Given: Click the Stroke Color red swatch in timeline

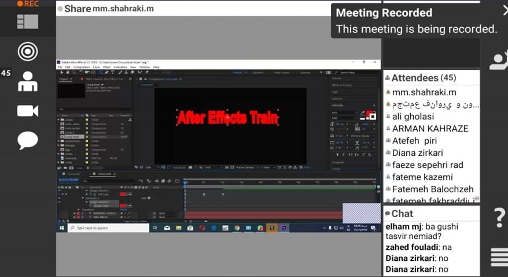Looking at the screenshot, I should (x=123, y=206).
